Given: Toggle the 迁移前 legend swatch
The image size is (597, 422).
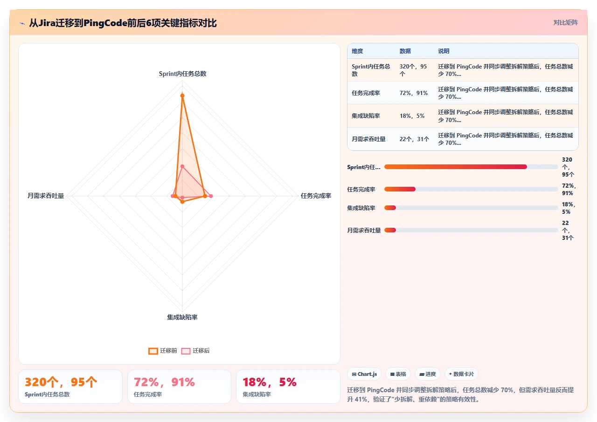Looking at the screenshot, I should click(153, 351).
